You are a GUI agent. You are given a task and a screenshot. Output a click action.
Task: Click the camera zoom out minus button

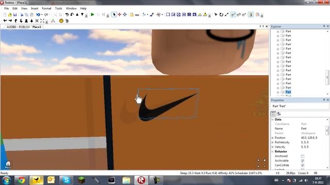pyautogui.click(x=265, y=166)
